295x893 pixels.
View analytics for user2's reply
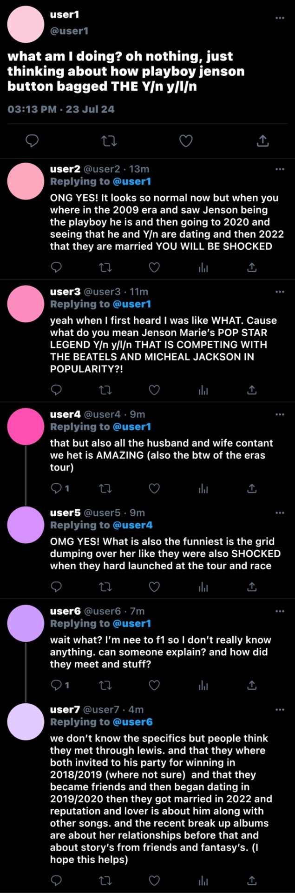203,267
